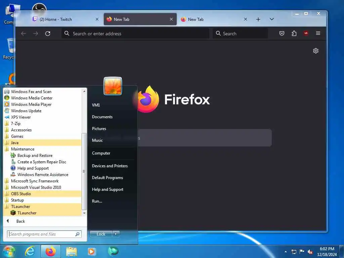Open Help and Support in right pane
This screenshot has width=344, height=258.
point(107,189)
